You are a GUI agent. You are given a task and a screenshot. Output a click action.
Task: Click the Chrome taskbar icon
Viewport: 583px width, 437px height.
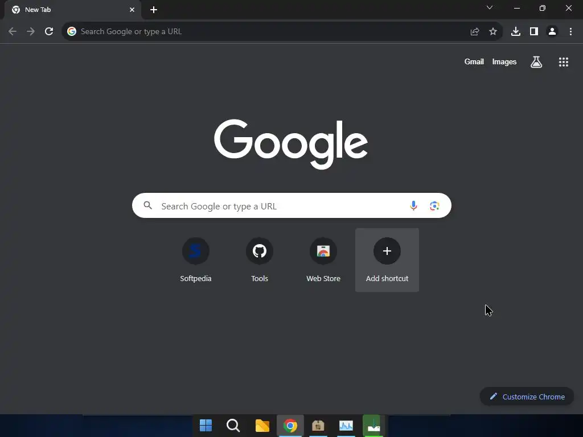tap(290, 426)
